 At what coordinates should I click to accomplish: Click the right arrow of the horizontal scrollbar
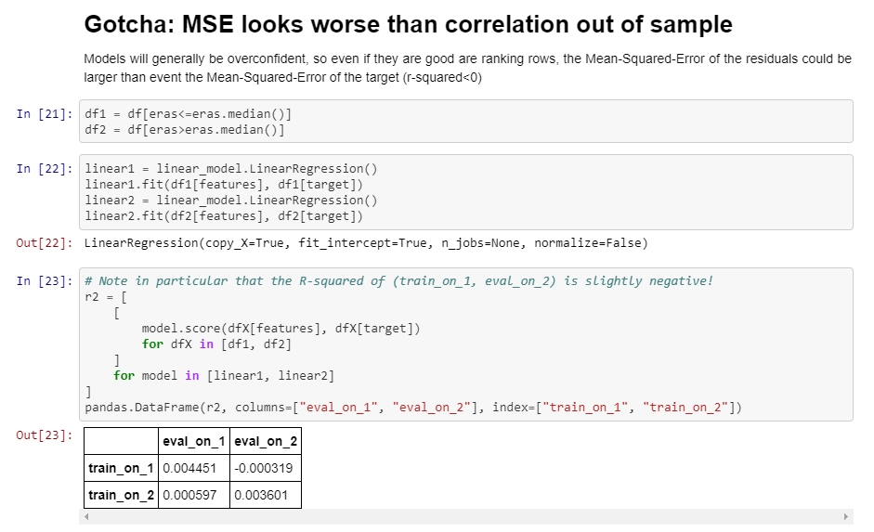tap(845, 516)
